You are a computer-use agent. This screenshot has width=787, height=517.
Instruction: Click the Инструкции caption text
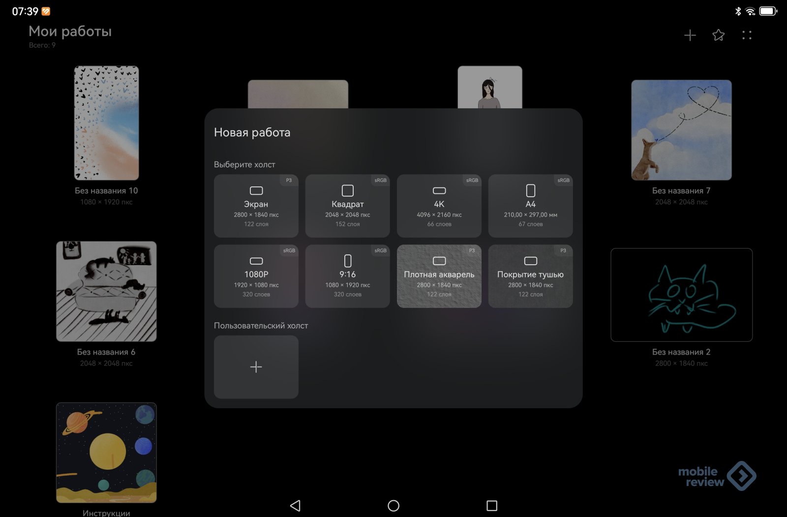[106, 513]
